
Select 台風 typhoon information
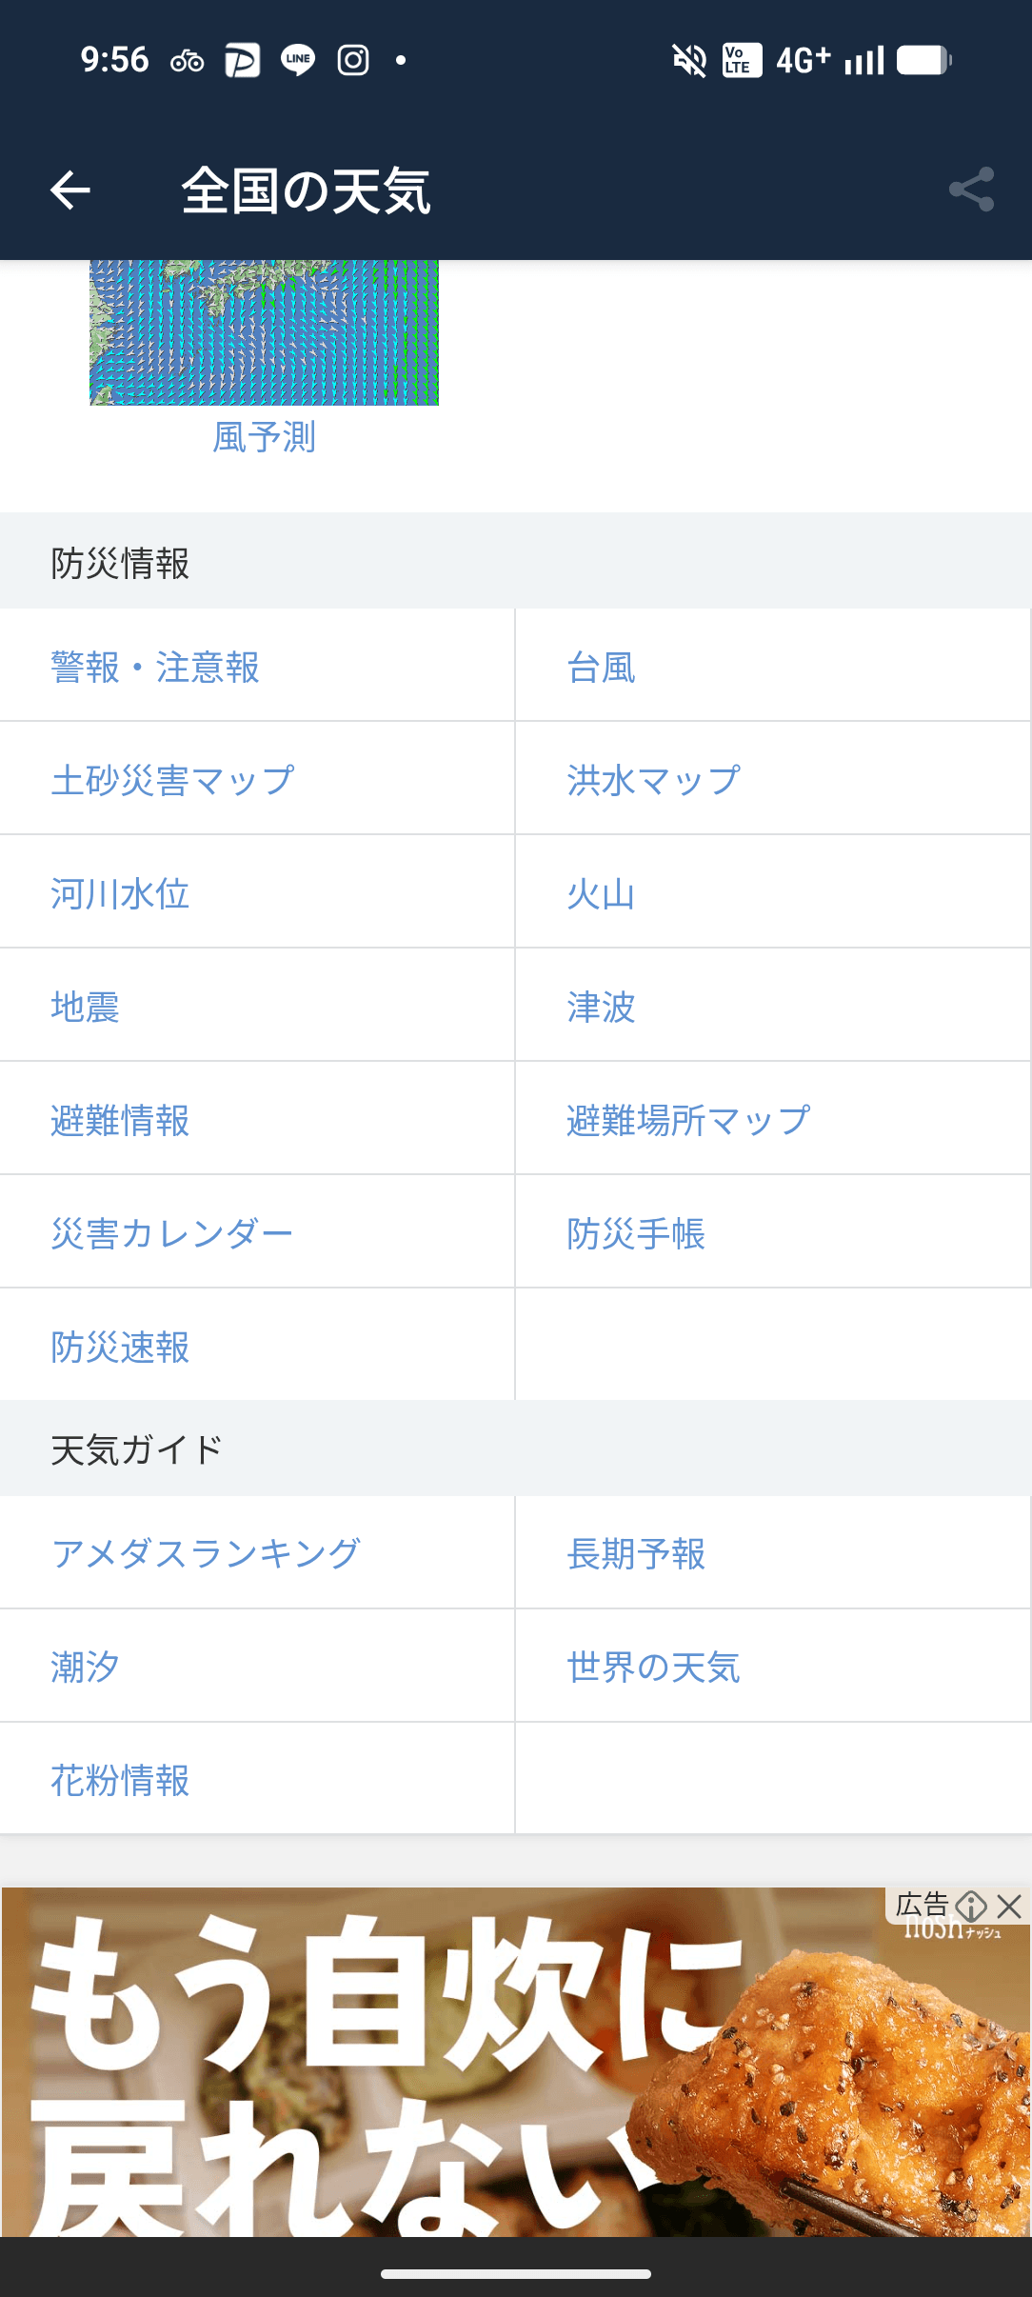[x=601, y=667]
